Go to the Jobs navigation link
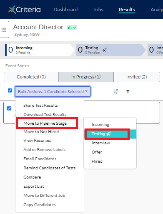The image size is (163, 214). click(x=98, y=10)
